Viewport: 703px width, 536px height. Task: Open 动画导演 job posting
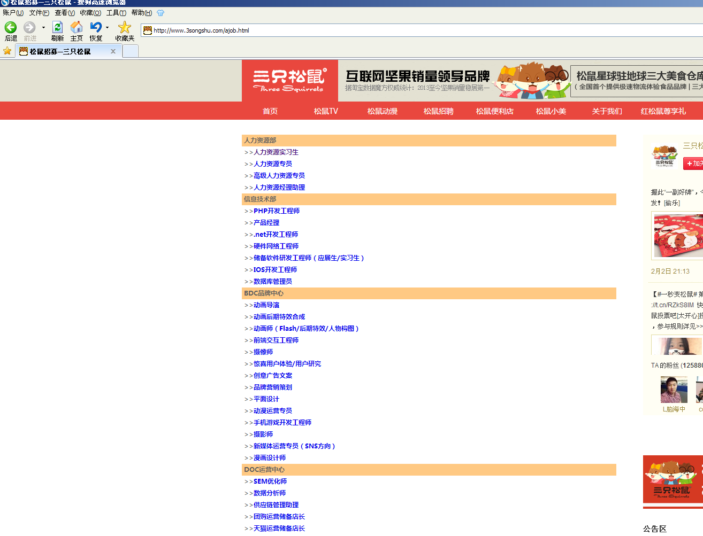[266, 305]
